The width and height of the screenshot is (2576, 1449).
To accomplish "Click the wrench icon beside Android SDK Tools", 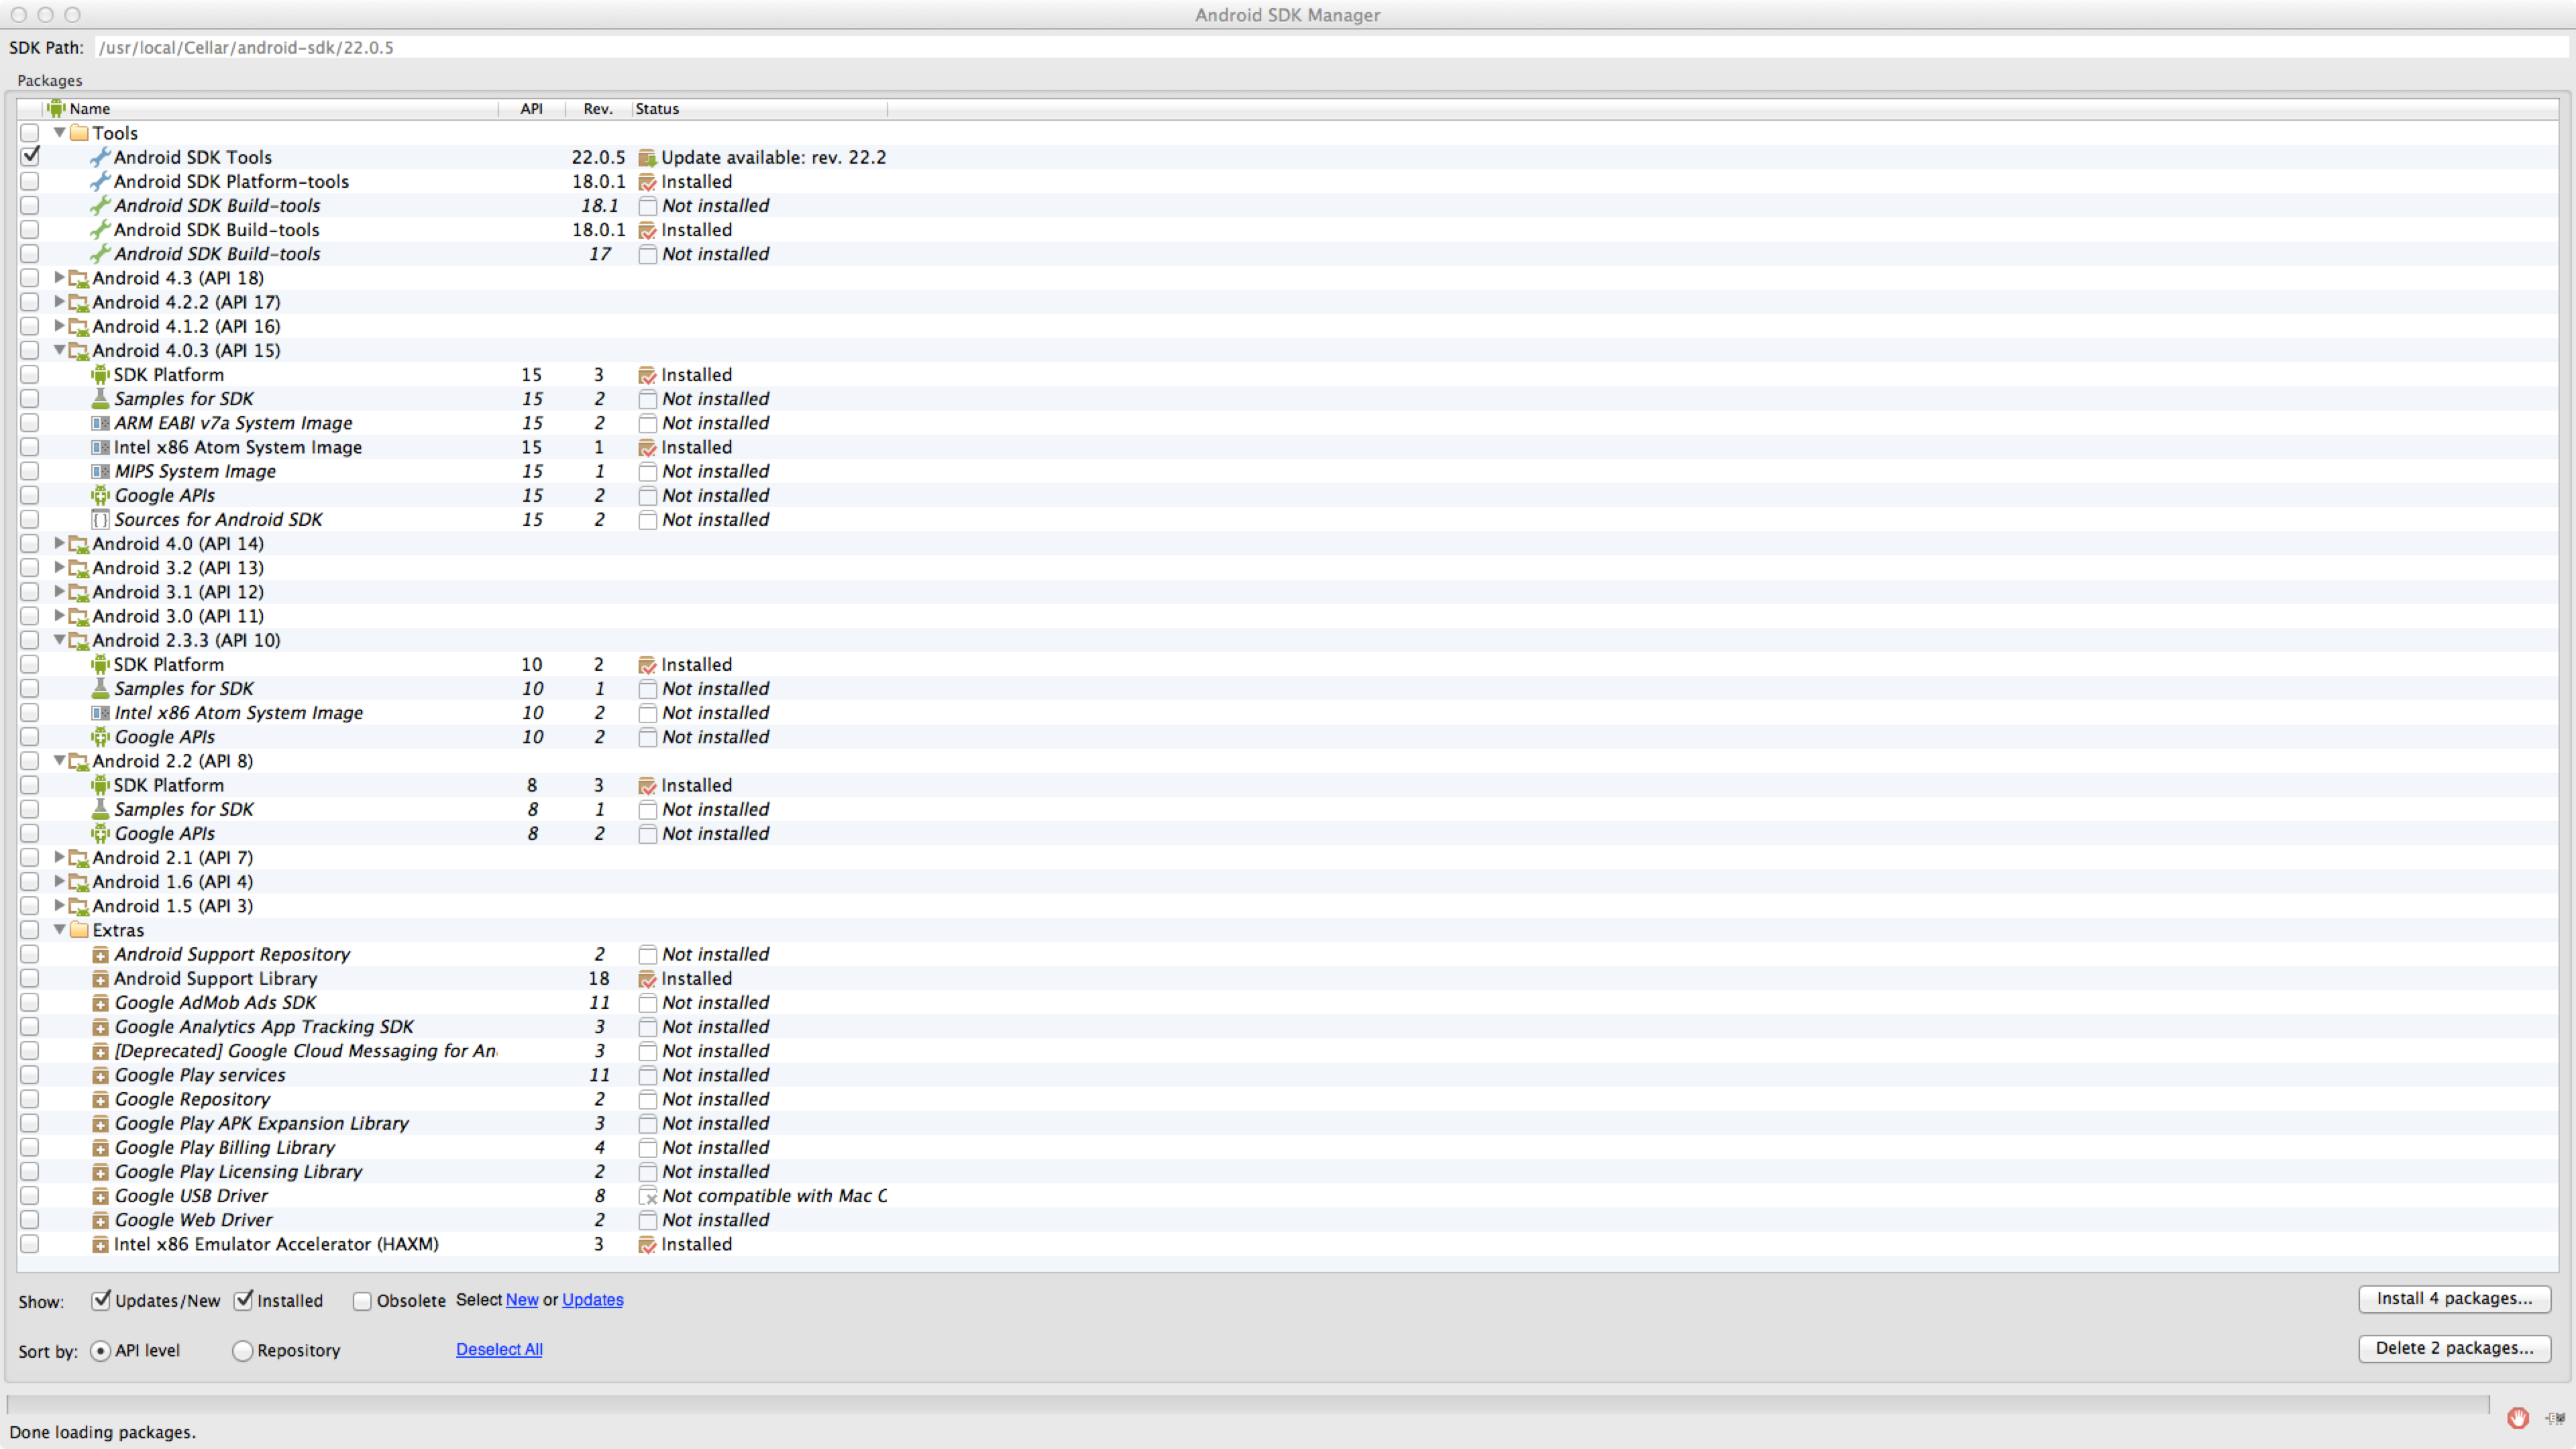I will pyautogui.click(x=100, y=157).
